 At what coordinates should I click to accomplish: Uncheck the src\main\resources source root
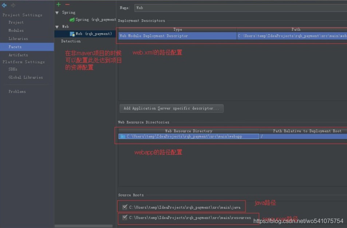pyautogui.click(x=125, y=217)
